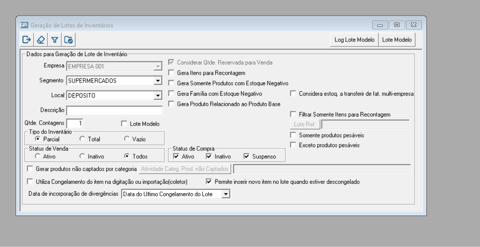Viewport: 480px width, 247px height.
Task: Check Gerar produtos não captados por categoria
Action: pyautogui.click(x=30, y=169)
